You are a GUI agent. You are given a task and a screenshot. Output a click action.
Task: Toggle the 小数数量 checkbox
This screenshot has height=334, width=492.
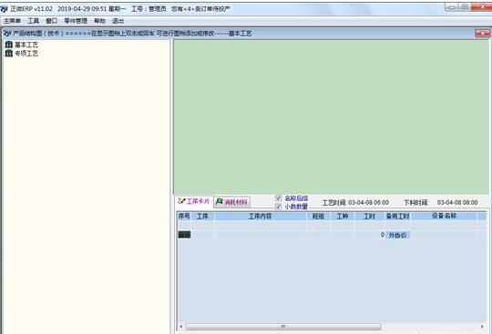(278, 207)
